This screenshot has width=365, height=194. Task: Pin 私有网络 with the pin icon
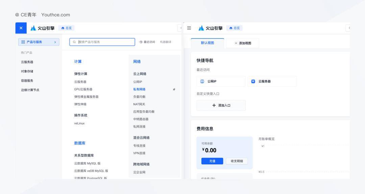[174, 89]
